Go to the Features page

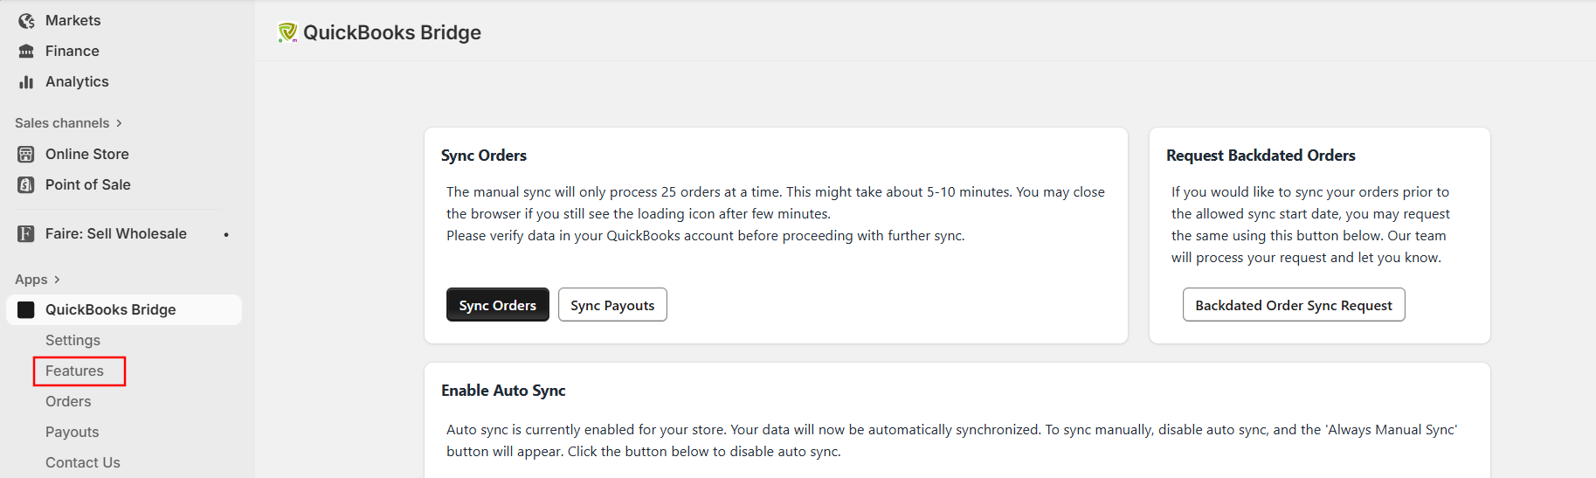coord(74,371)
